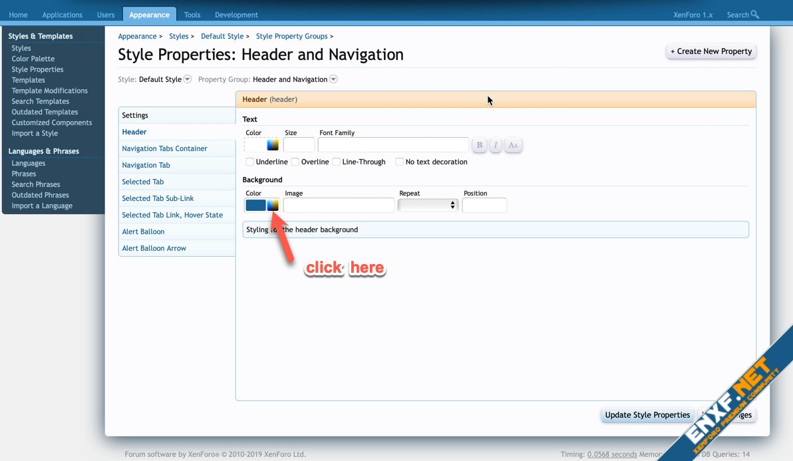This screenshot has width=793, height=461.
Task: Tick the Line-Through checkbox
Action: pyautogui.click(x=337, y=162)
